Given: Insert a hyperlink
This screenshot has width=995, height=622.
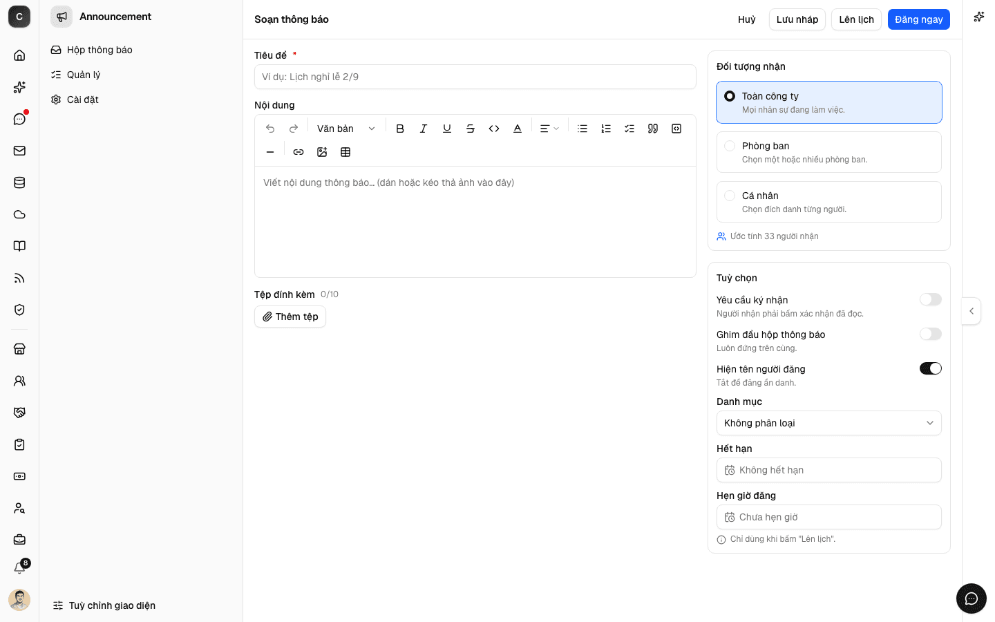Looking at the screenshot, I should (298, 152).
